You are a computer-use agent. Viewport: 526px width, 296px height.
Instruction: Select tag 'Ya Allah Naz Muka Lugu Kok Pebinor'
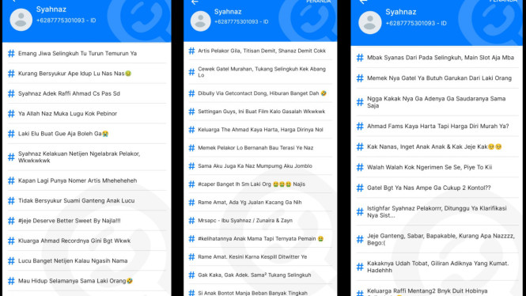[68, 113]
